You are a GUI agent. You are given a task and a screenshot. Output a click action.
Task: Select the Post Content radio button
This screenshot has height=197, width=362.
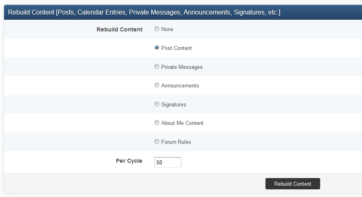coord(157,48)
